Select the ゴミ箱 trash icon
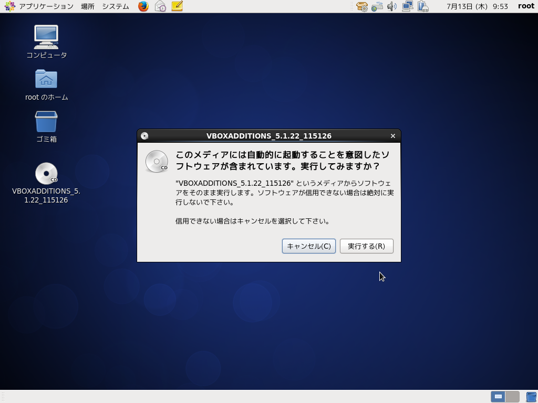Viewport: 538px width, 403px height. click(x=46, y=126)
